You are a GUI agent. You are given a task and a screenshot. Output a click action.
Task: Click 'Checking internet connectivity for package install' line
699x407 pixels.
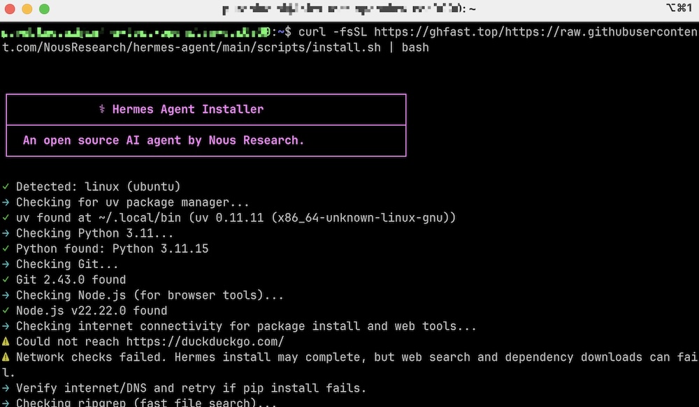pyautogui.click(x=246, y=326)
